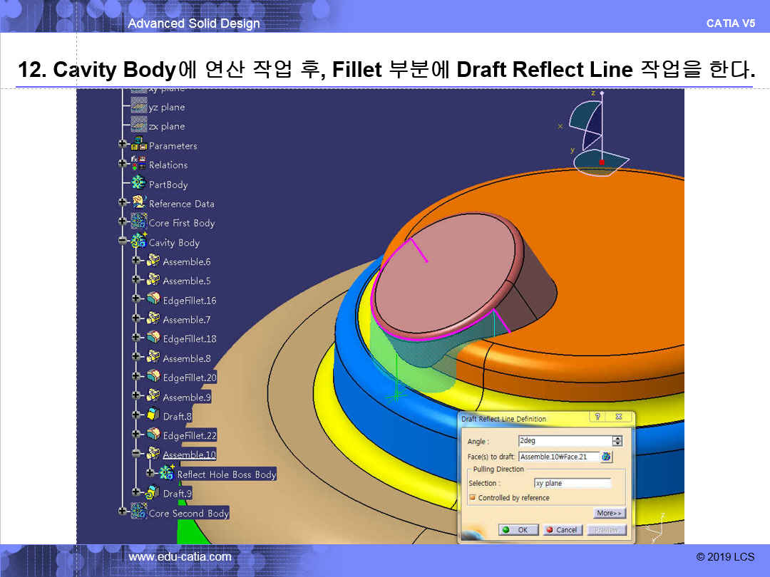Viewport: 770px width, 577px height.
Task: Click the Angle field spinner arrows
Action: point(617,441)
